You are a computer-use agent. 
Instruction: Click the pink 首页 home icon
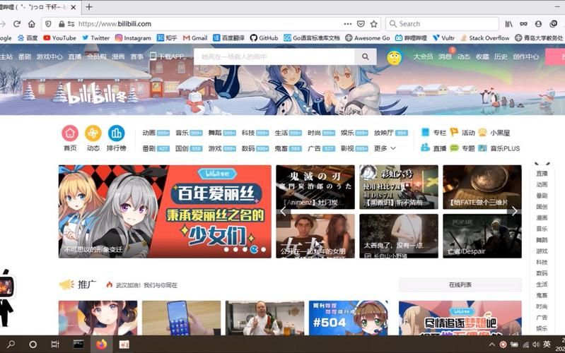tap(70, 133)
